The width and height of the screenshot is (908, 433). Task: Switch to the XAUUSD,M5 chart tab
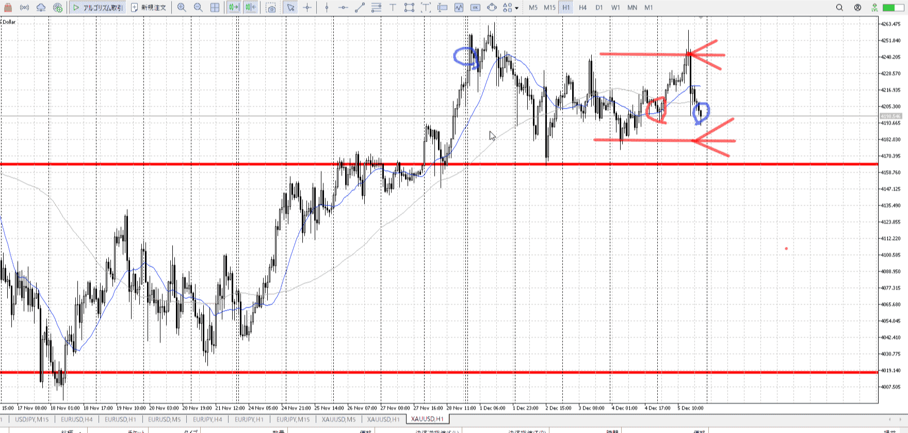(x=338, y=419)
